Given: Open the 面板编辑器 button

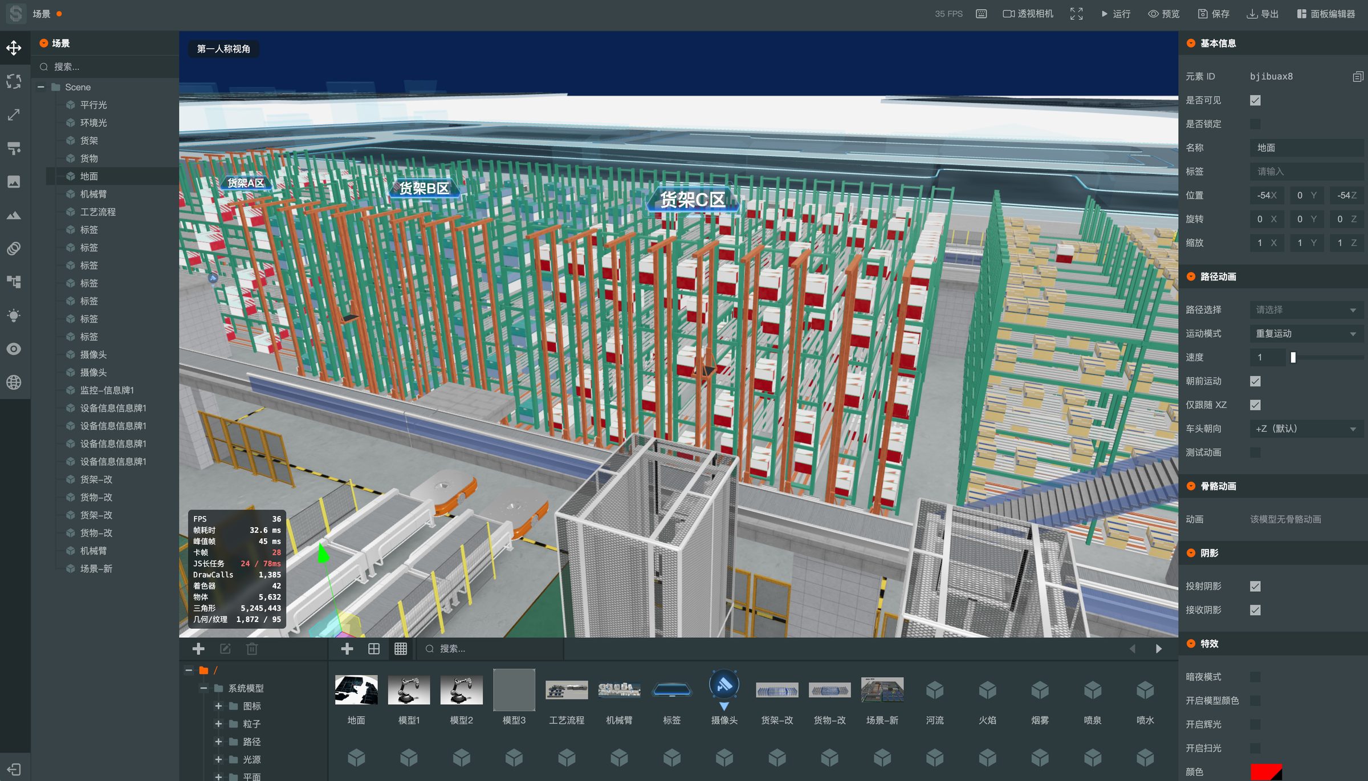Looking at the screenshot, I should point(1326,14).
